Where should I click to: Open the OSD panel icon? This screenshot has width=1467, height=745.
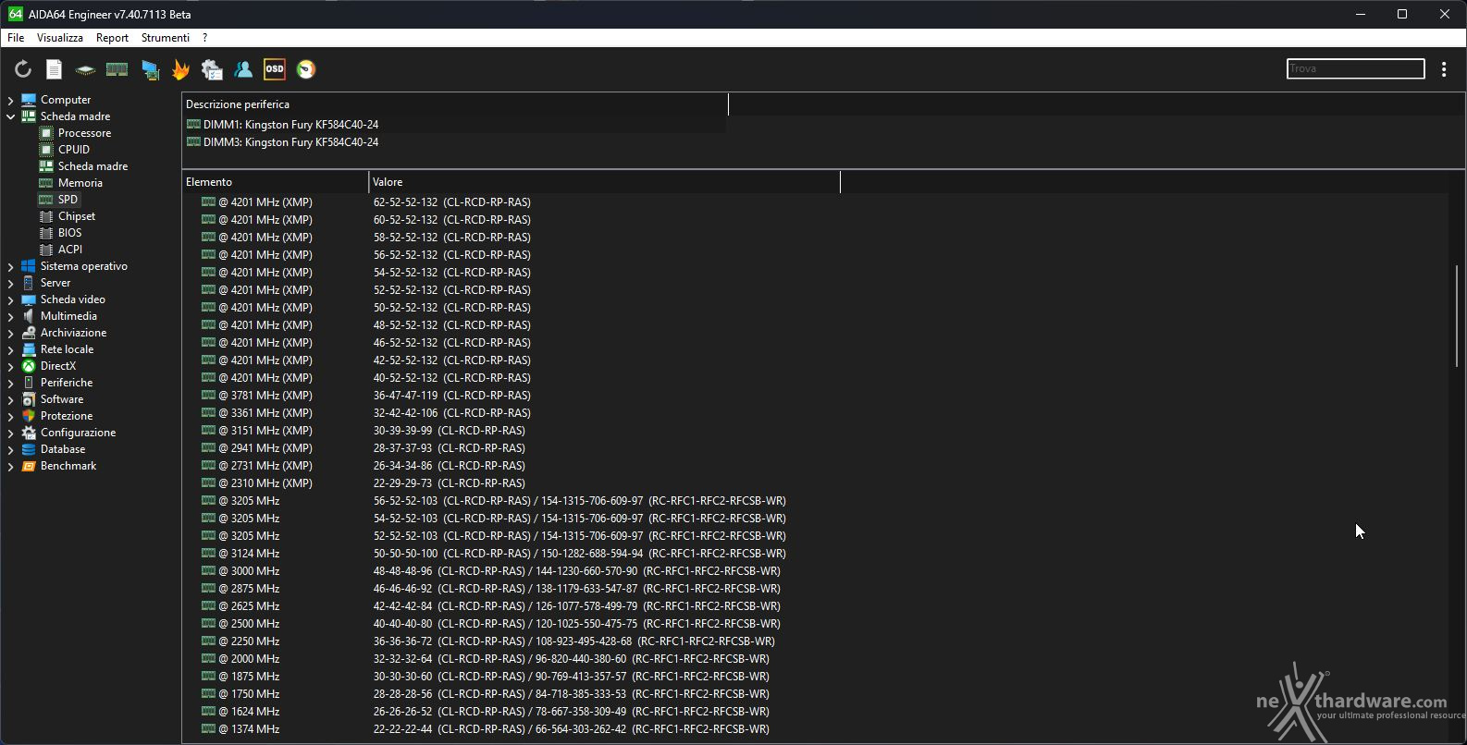(x=275, y=69)
